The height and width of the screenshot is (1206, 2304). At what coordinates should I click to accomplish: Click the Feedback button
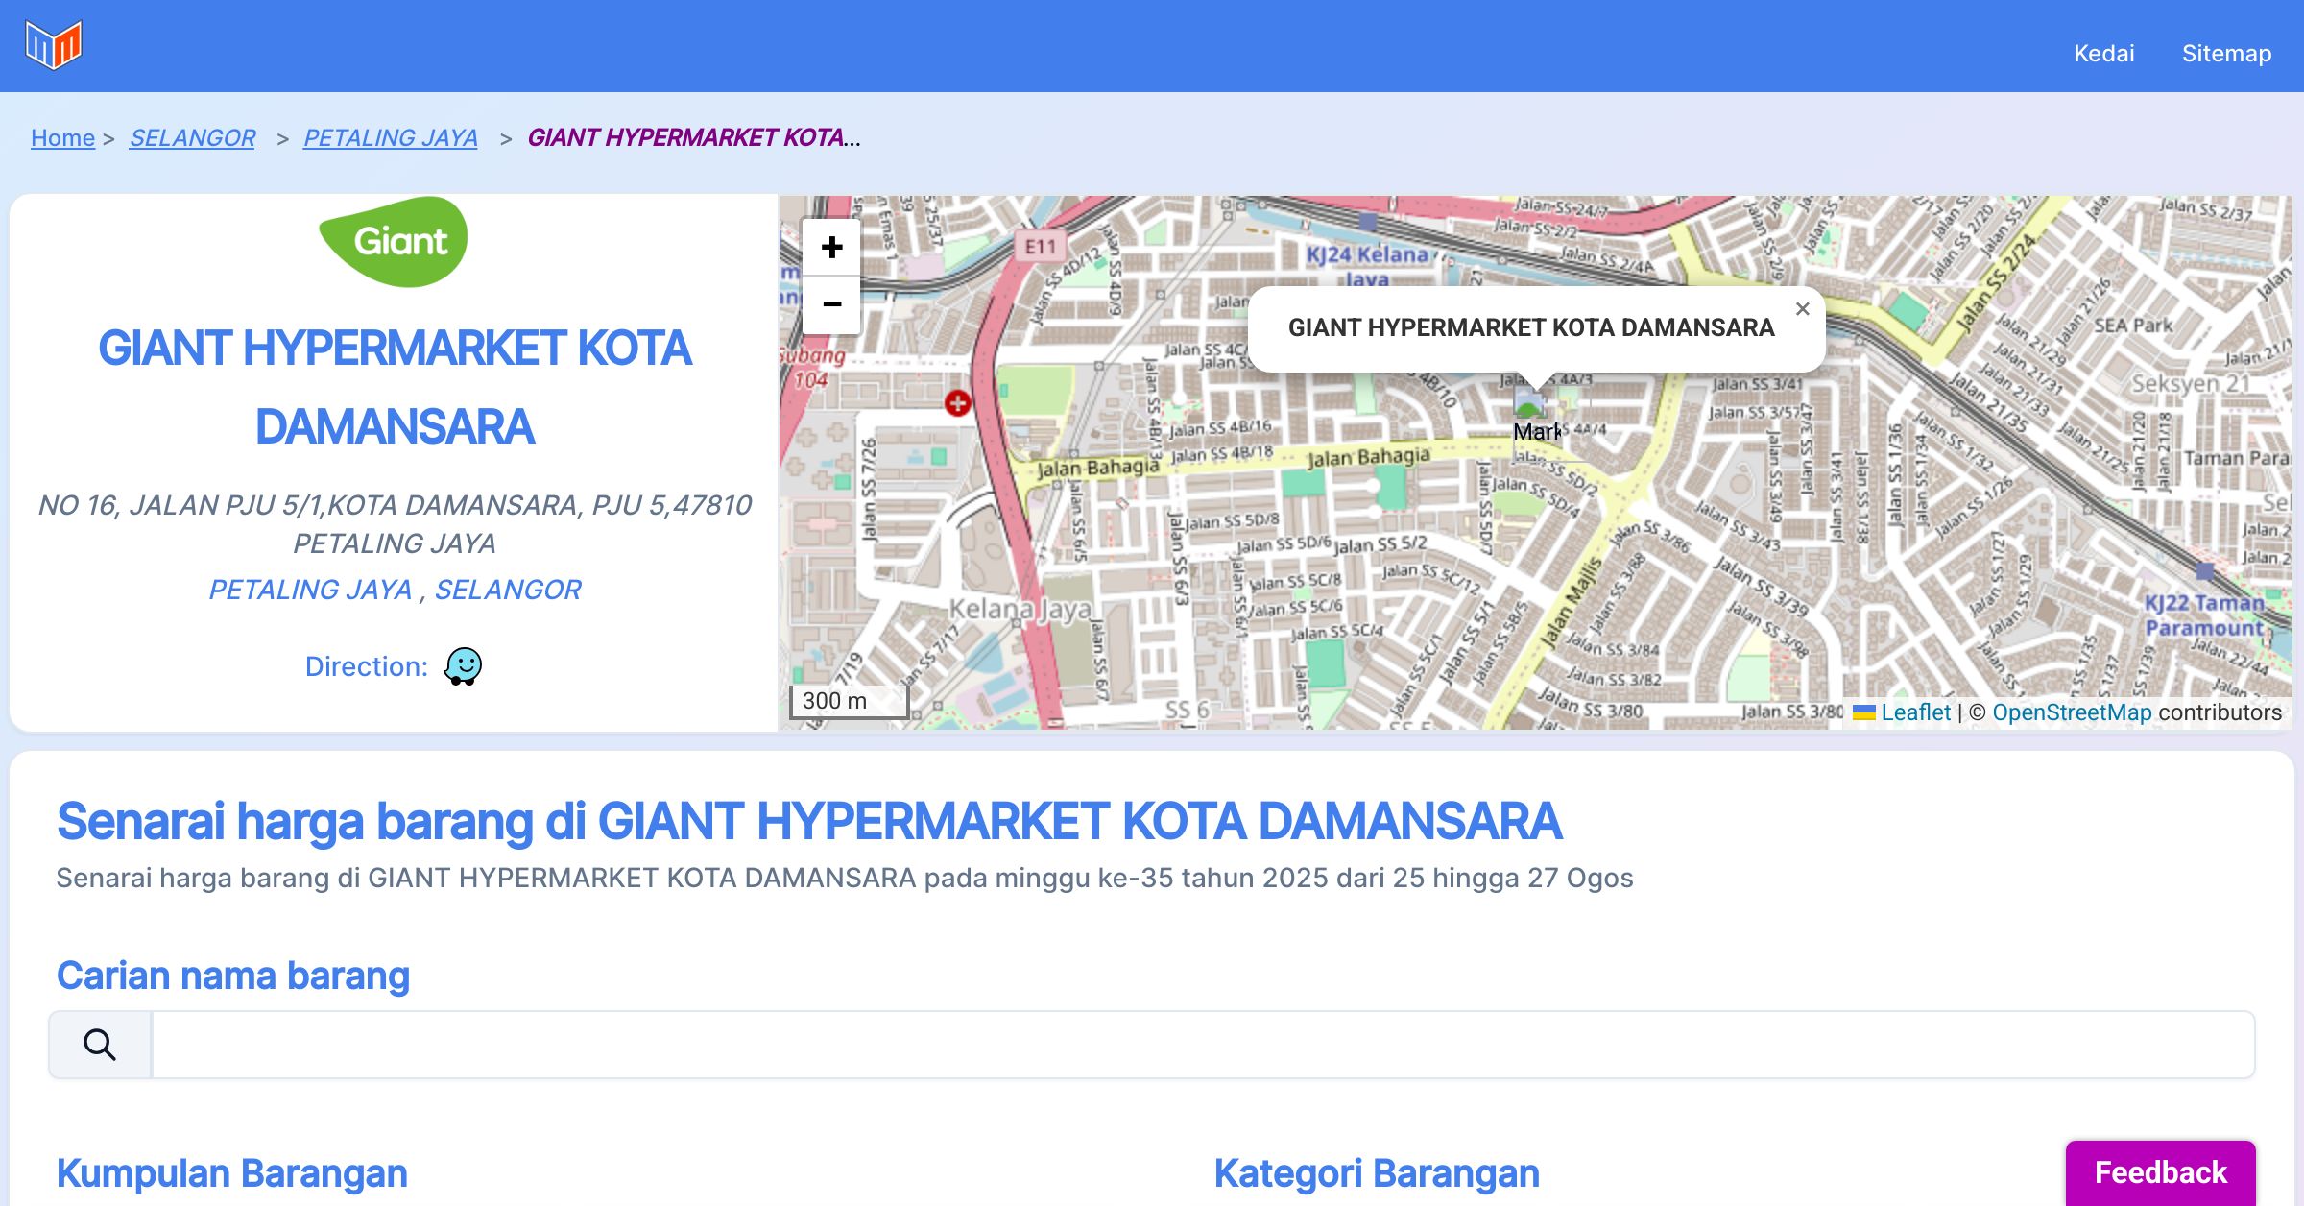click(x=2160, y=1172)
